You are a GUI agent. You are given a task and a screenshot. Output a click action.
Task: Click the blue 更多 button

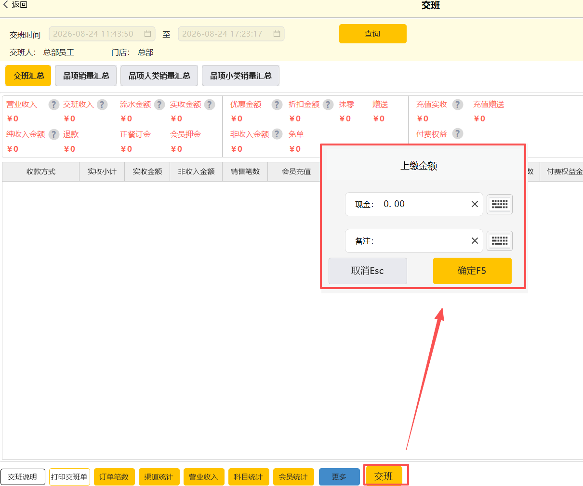339,477
